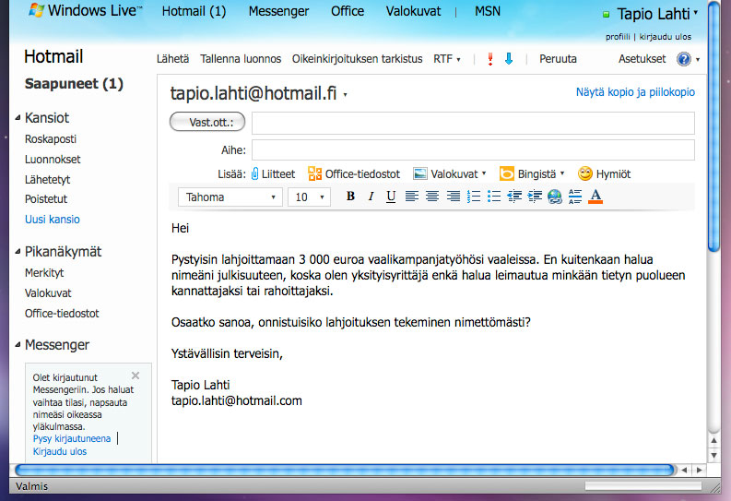731x501 pixels.
Task: Open help via question mark icon
Action: click(684, 59)
